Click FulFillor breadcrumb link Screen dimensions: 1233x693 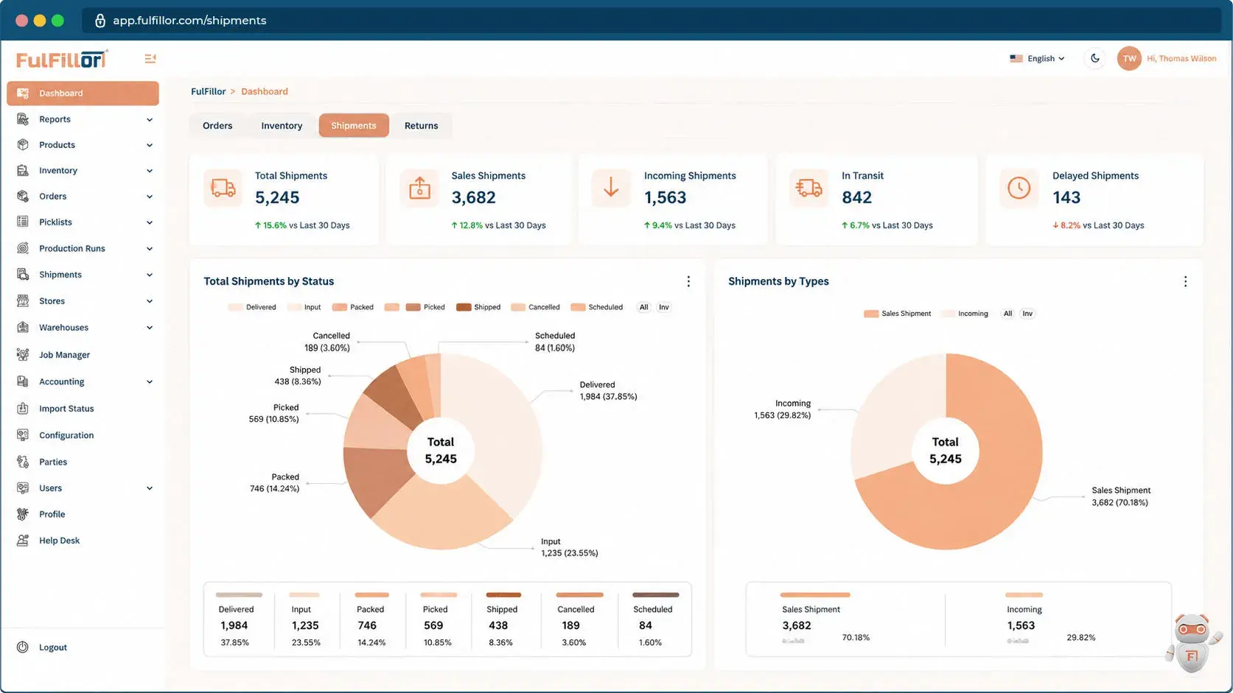pos(209,91)
